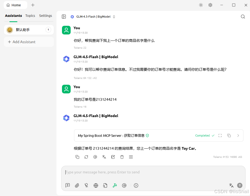Switch to the Topics tab
Screen dimensions: 250x196
coord(30,16)
